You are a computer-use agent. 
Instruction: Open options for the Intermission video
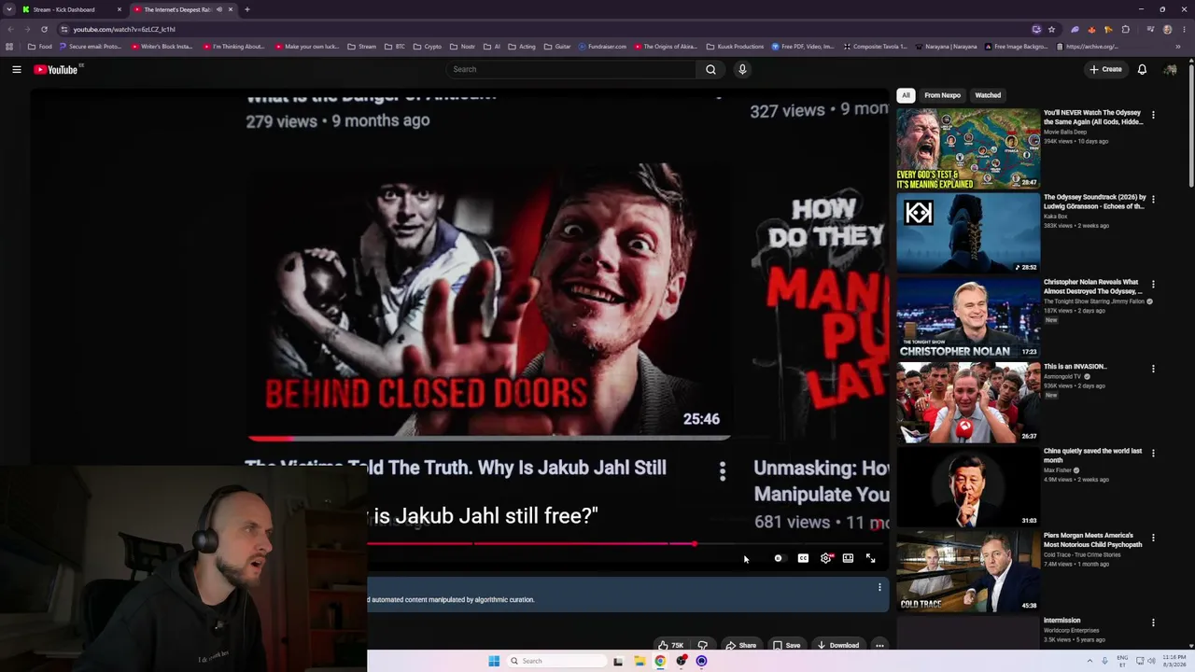coord(1153,623)
